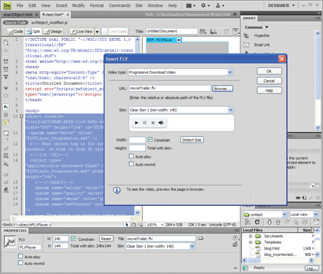
Task: Click the Width field in Insert FLV dialog
Action: 137,140
